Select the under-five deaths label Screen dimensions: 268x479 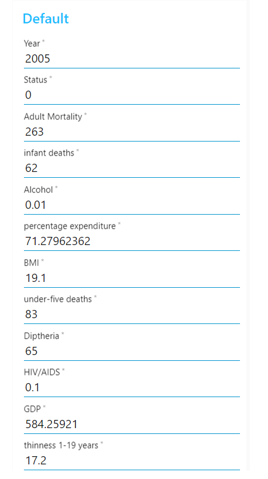click(58, 299)
